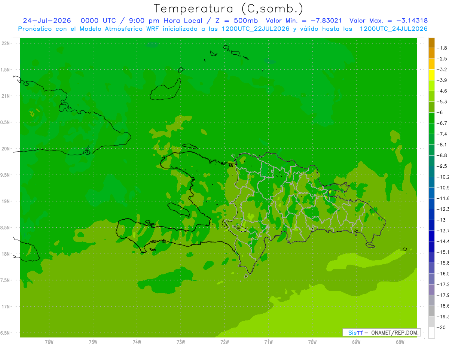Click the "-6" legend label

(x=439, y=112)
